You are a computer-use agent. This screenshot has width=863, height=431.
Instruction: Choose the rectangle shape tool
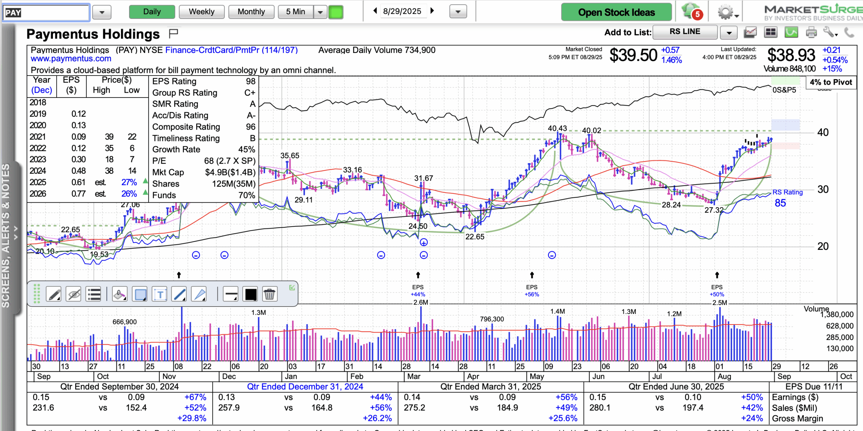(x=140, y=294)
